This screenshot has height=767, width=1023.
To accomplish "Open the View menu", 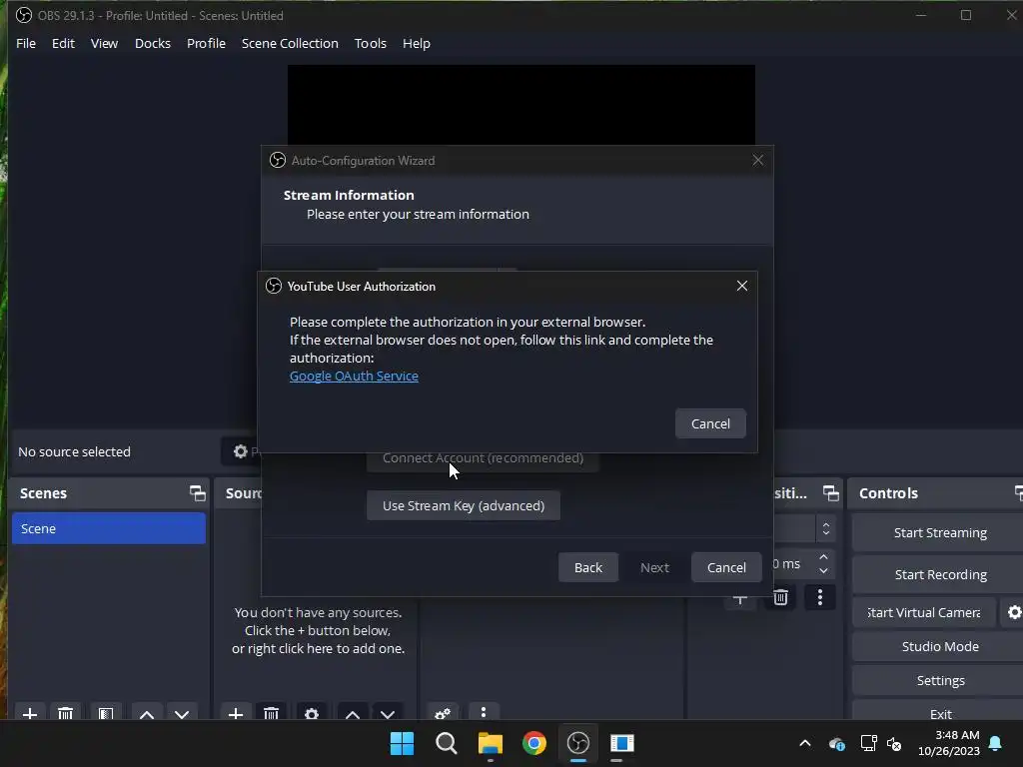I will (104, 43).
